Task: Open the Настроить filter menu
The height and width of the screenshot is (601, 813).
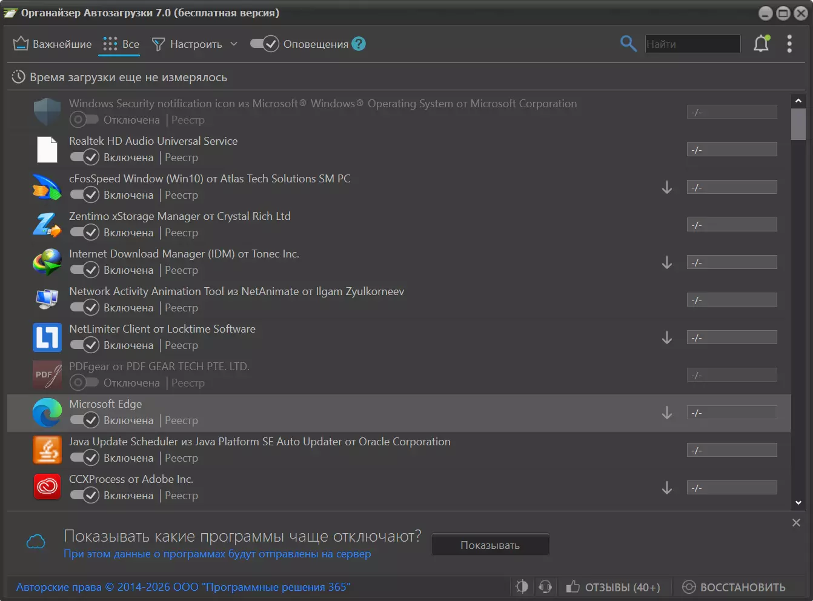Action: click(187, 44)
